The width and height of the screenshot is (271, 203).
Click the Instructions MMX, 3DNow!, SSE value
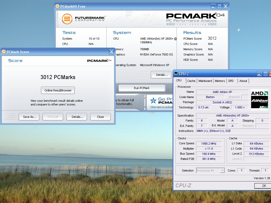[233, 131]
